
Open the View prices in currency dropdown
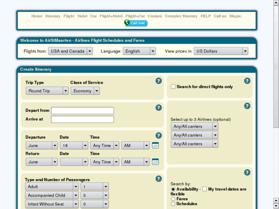221,51
